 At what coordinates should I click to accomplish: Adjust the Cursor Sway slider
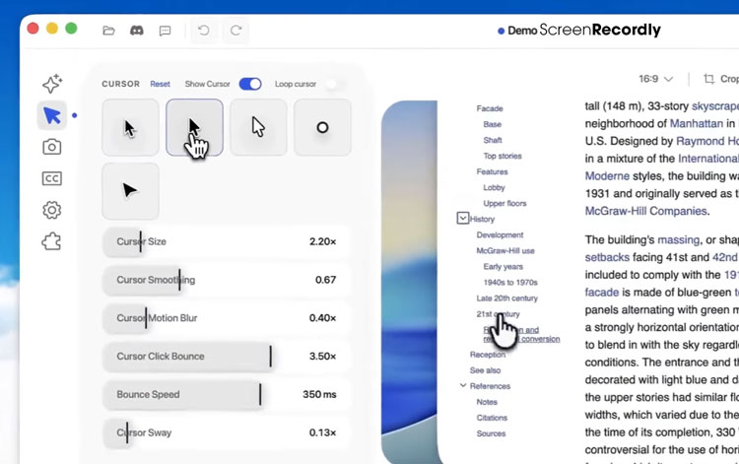(227, 432)
